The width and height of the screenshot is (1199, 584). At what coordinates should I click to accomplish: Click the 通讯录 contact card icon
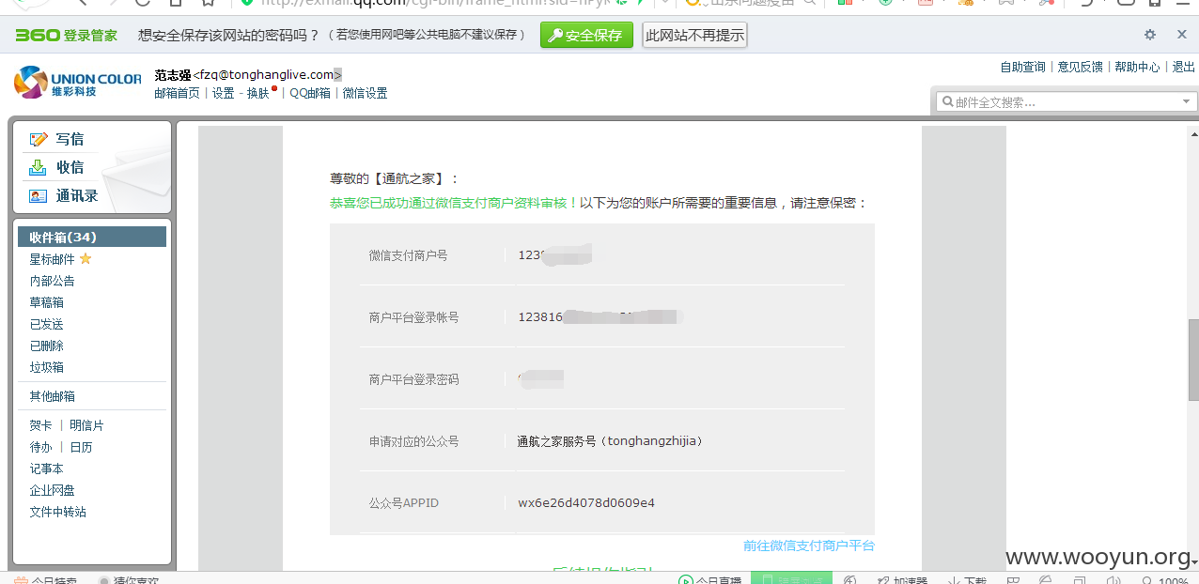(x=39, y=195)
